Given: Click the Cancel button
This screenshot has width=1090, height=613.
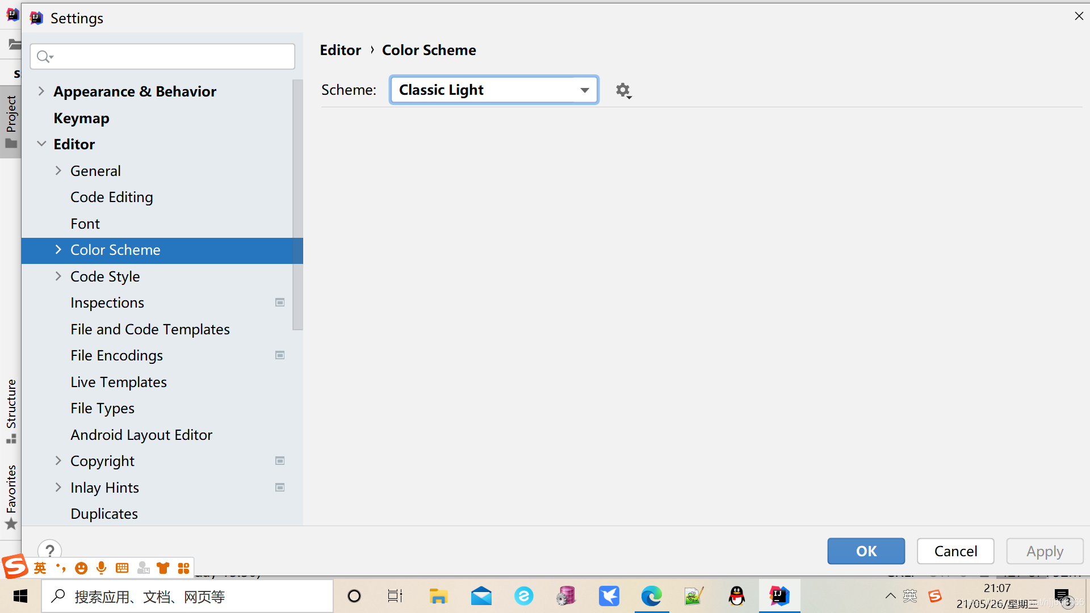Looking at the screenshot, I should click(955, 551).
